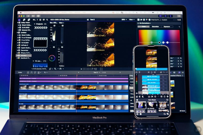This screenshot has height=135, width=203.
Task: Open the Effects browser icon
Action: tap(179, 72)
